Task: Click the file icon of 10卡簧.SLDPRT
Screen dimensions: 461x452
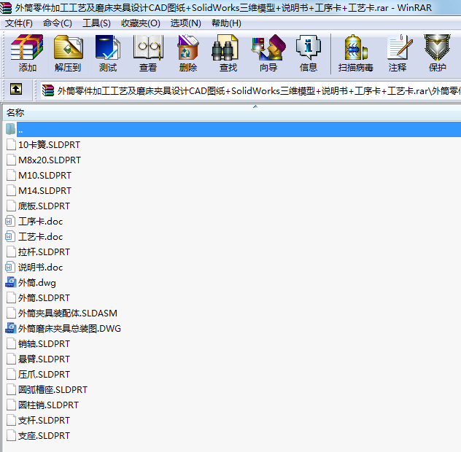Action: [11, 144]
